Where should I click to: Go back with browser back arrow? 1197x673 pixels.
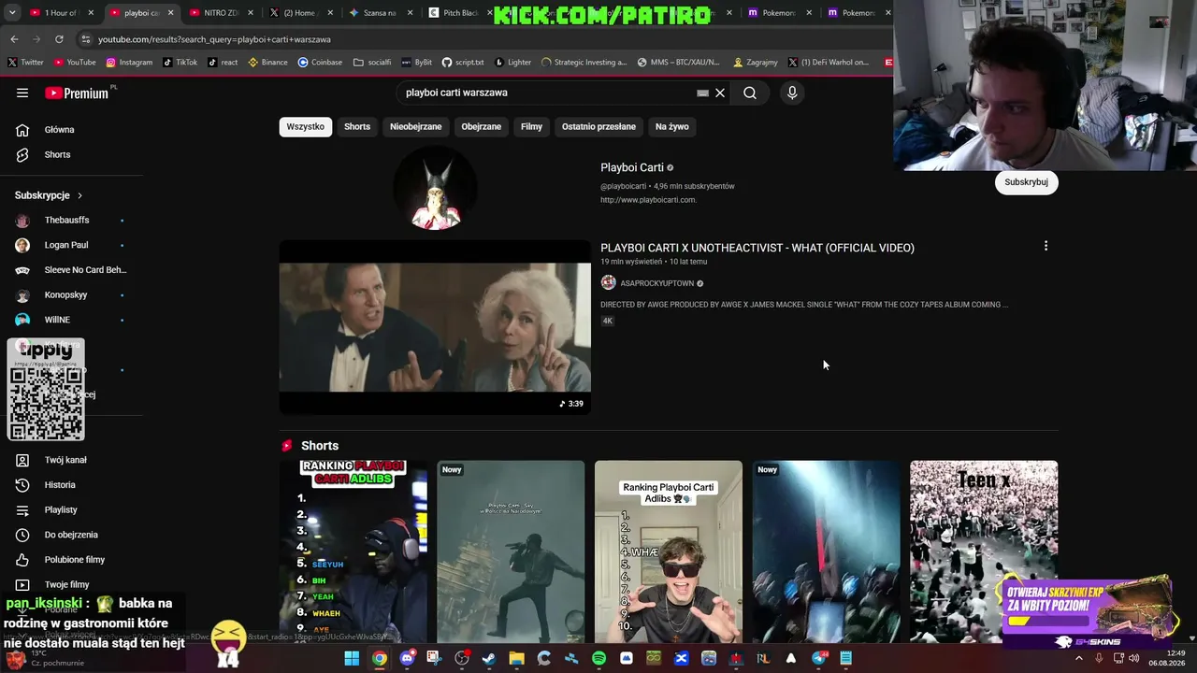pyautogui.click(x=14, y=39)
